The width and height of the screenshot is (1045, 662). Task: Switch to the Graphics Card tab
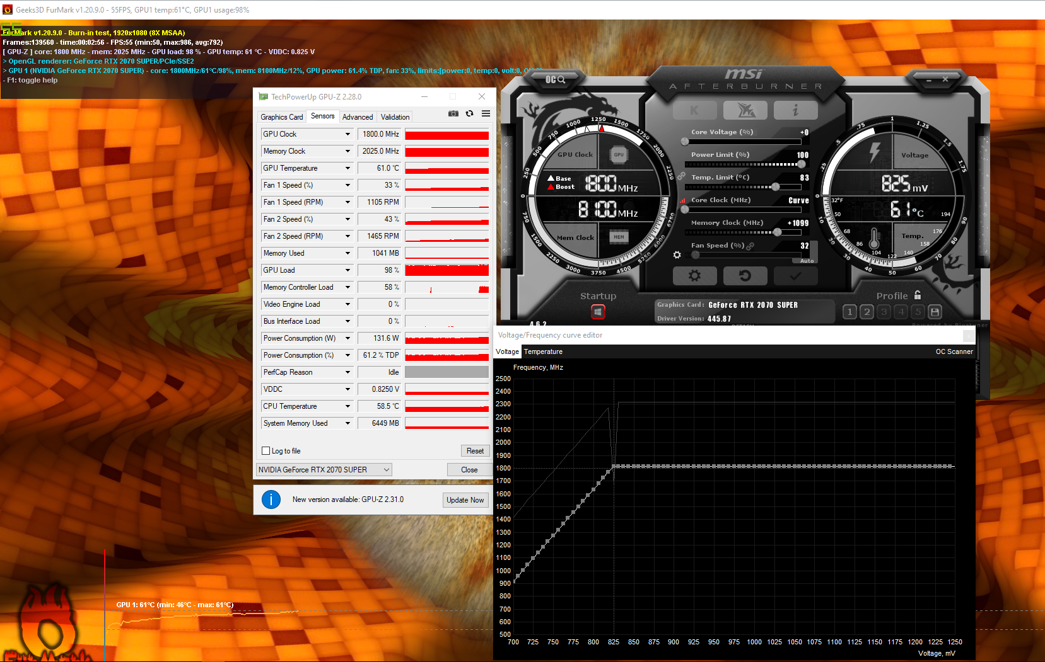point(281,117)
